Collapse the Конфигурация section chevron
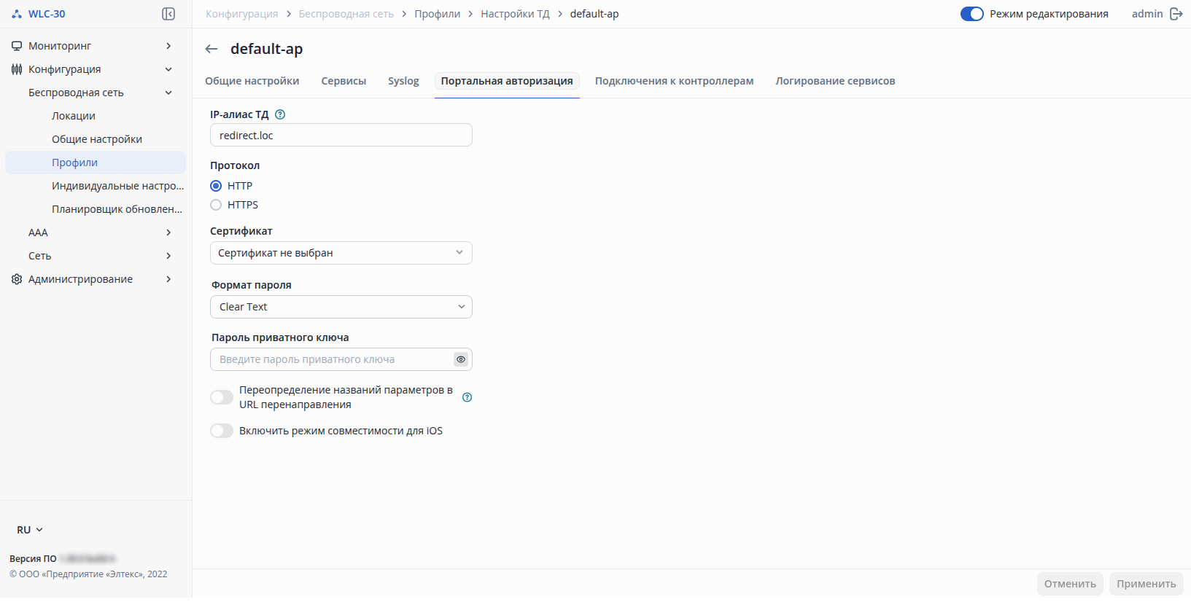The width and height of the screenshot is (1191, 602). pos(168,69)
